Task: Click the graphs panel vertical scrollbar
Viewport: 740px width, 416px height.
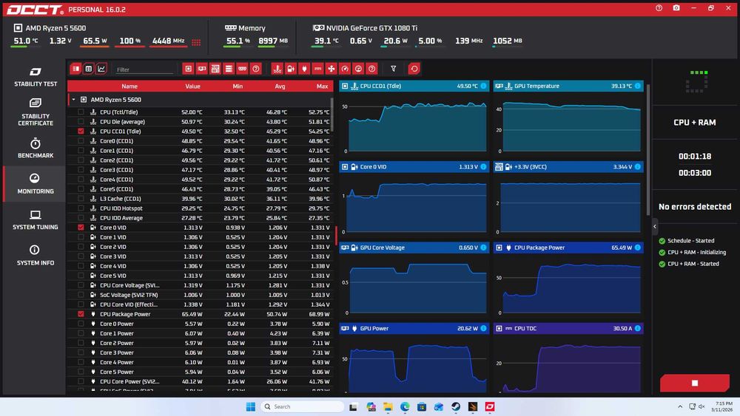Action: pyautogui.click(x=648, y=150)
